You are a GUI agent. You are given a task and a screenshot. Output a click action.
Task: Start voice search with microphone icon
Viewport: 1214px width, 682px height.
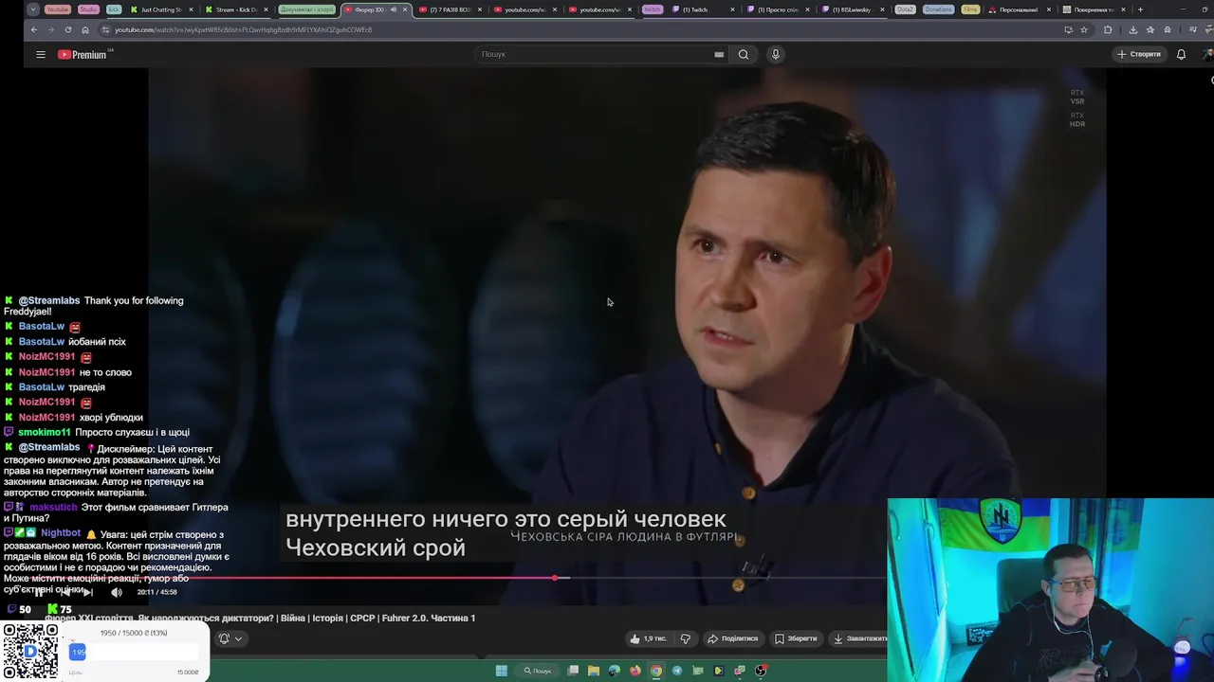pos(775,54)
